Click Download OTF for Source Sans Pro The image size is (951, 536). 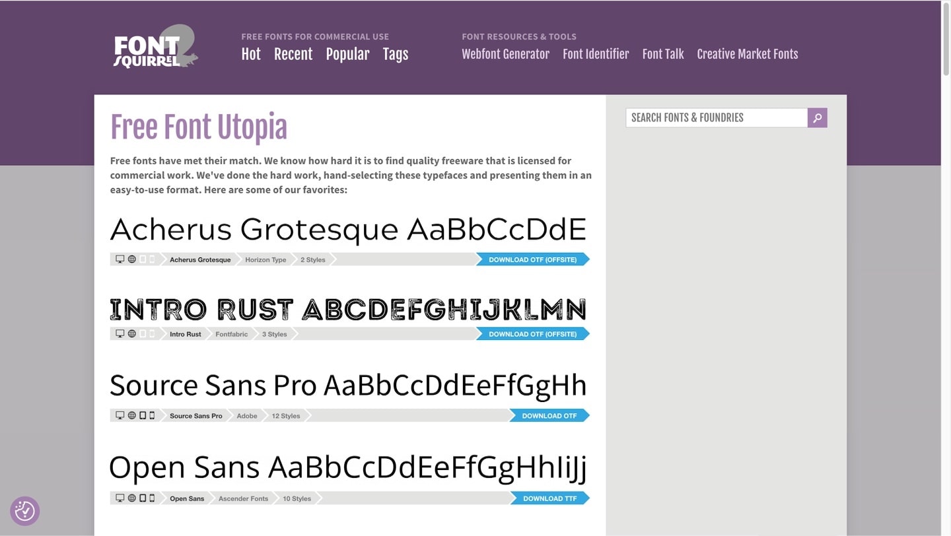click(x=549, y=416)
